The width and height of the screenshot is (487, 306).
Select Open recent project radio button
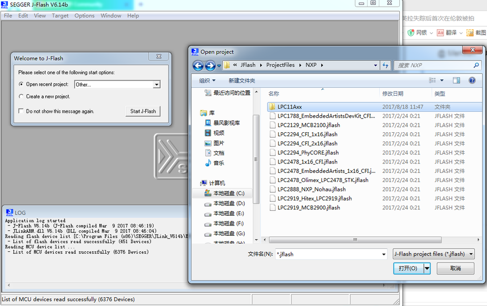[x=21, y=84]
